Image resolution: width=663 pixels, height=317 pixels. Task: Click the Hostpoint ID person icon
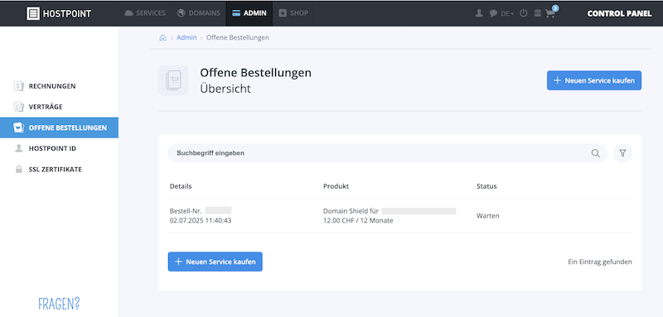[18, 149]
